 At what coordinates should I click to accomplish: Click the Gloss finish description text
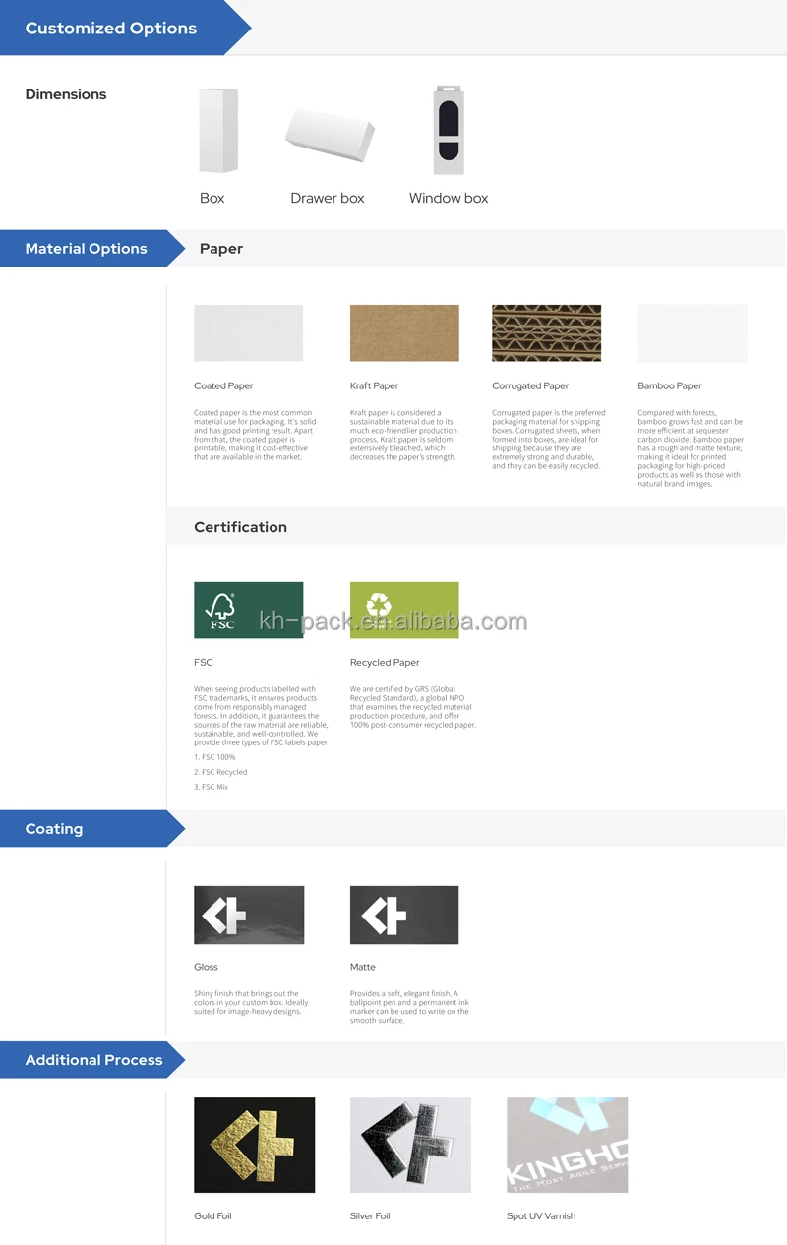click(251, 1002)
